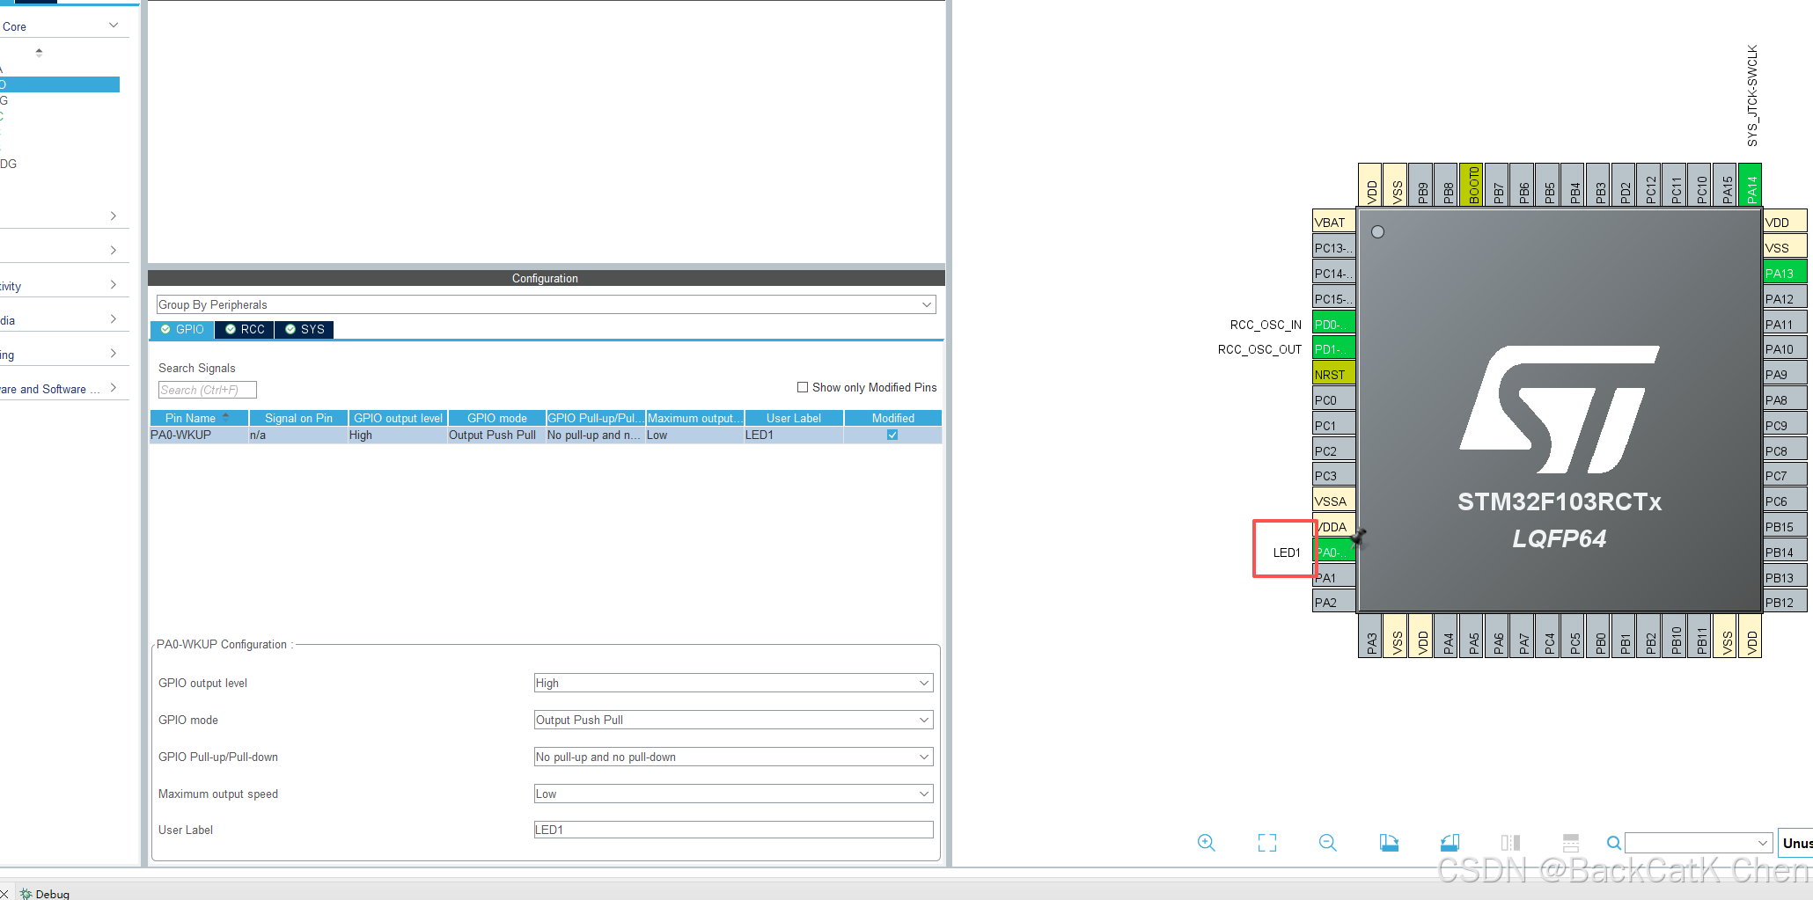Click the PC0 pin on the chip
This screenshot has width=1813, height=900.
[1333, 400]
